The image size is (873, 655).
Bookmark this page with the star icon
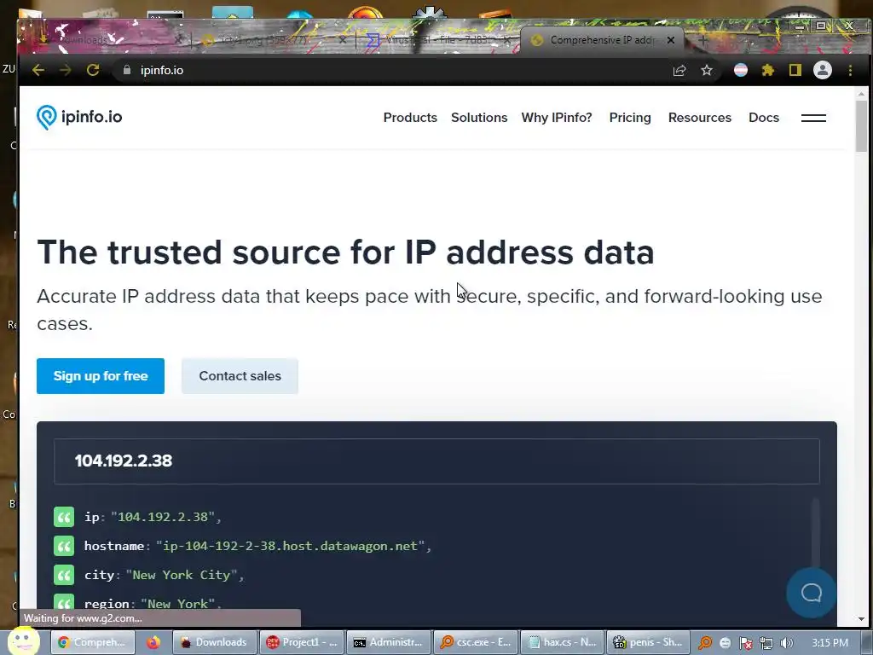[x=707, y=70]
